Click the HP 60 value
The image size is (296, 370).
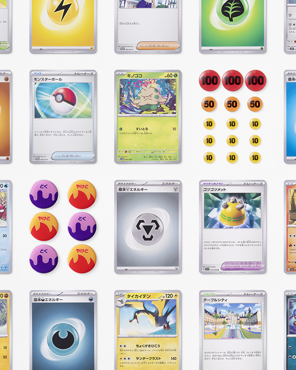pyautogui.click(x=169, y=75)
